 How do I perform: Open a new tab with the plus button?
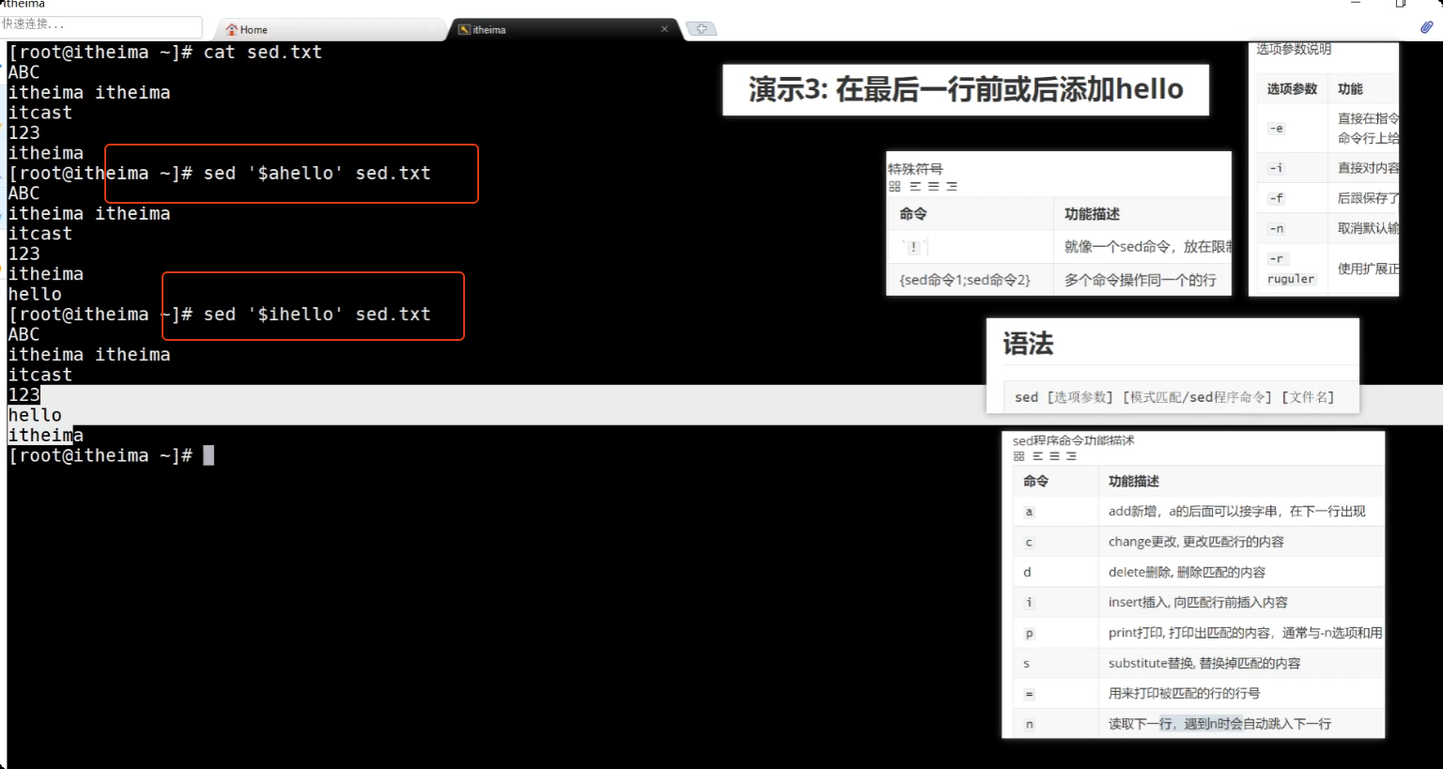(701, 29)
